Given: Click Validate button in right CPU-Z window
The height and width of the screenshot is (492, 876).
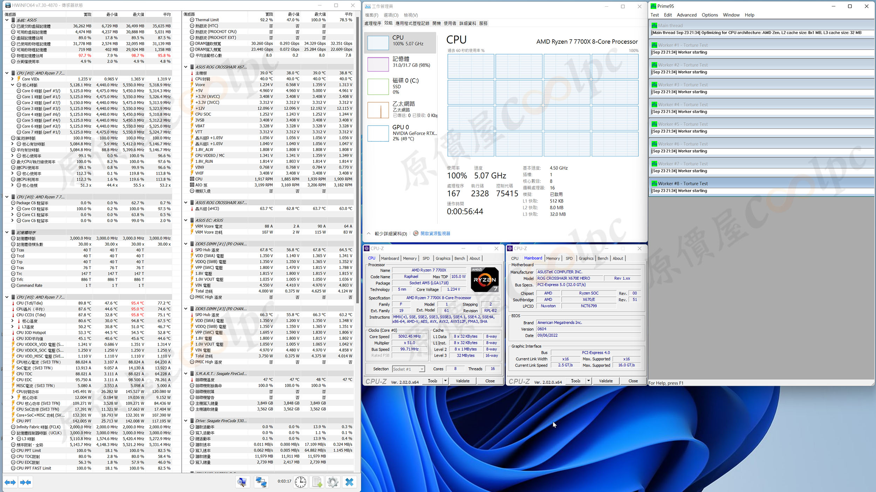Looking at the screenshot, I should point(605,381).
